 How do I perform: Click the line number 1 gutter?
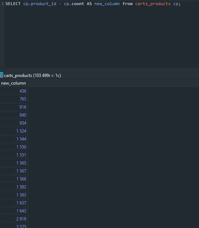(3, 4)
